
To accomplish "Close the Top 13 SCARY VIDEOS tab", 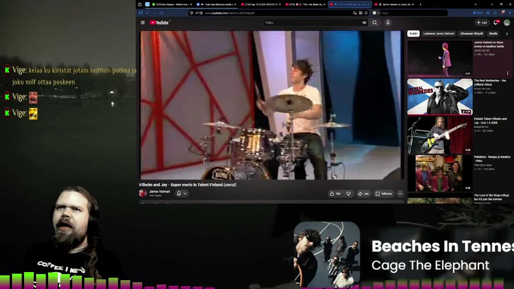I will (x=280, y=4).
